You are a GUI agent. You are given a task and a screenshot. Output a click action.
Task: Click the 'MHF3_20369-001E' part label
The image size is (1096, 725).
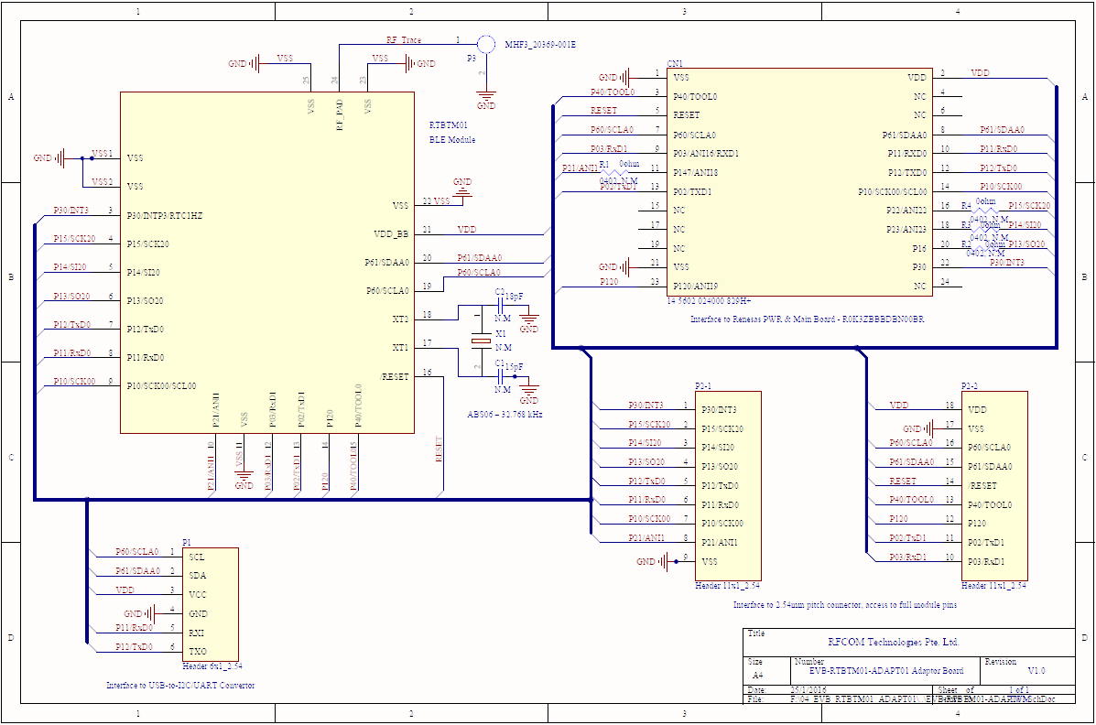point(540,45)
